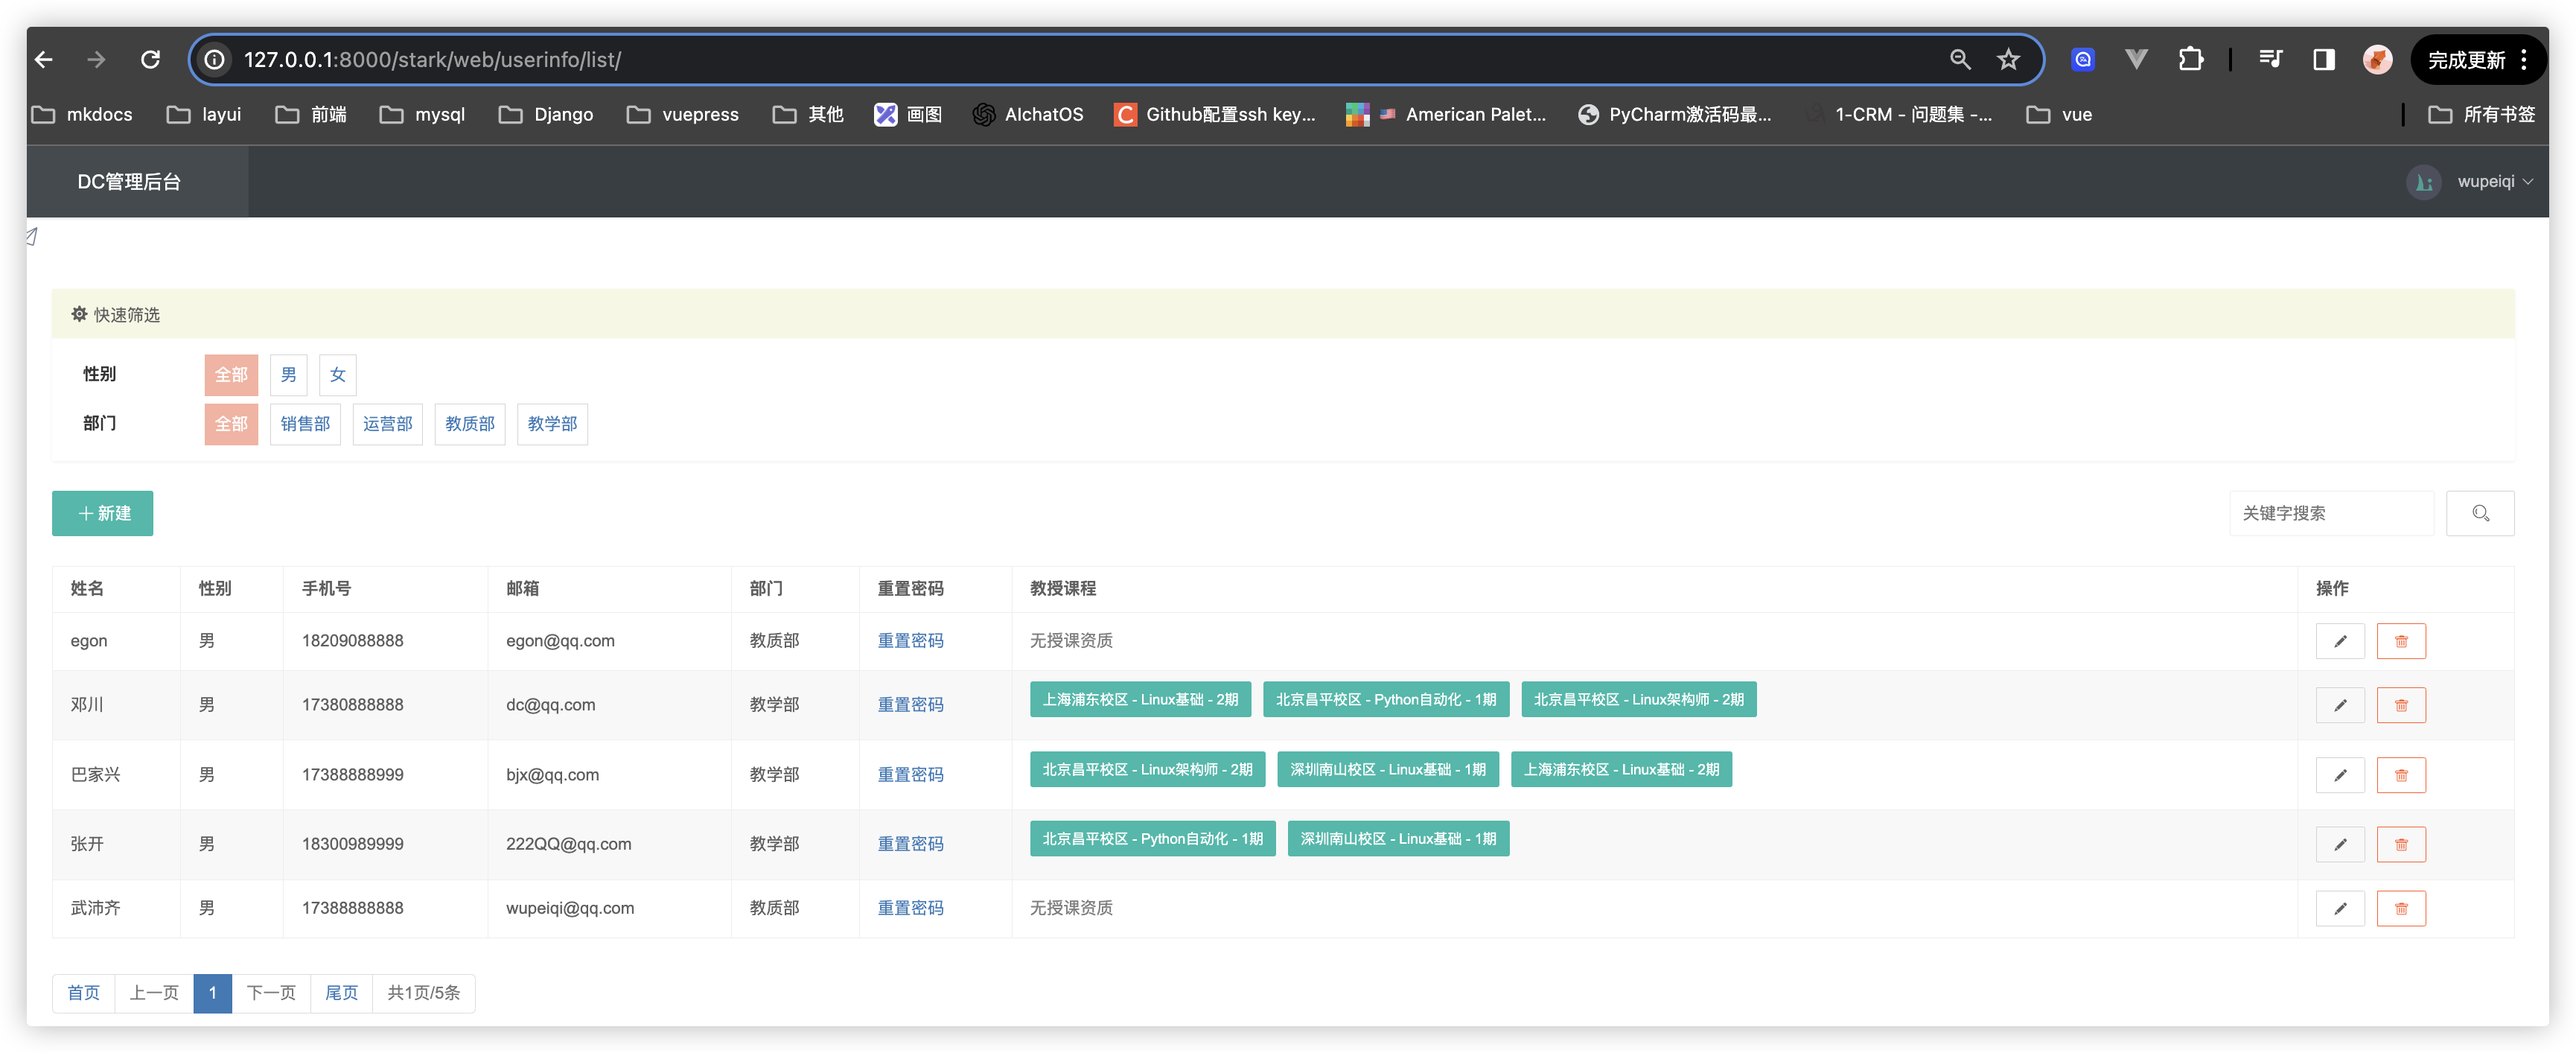Click the edit pencil icon for 张开
The image size is (2576, 1053).
point(2339,844)
